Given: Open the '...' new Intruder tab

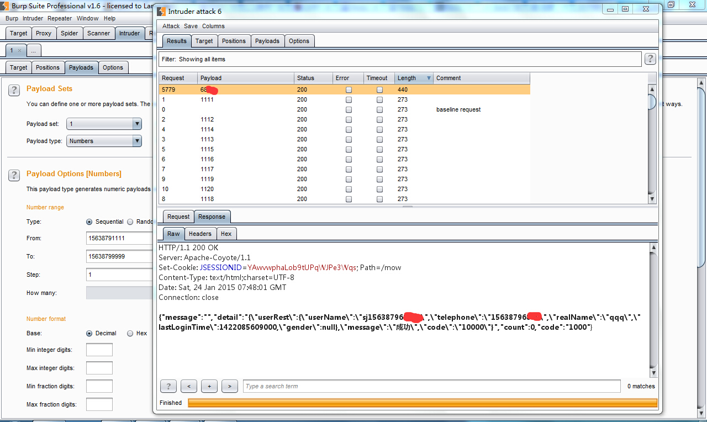Looking at the screenshot, I should (x=33, y=50).
